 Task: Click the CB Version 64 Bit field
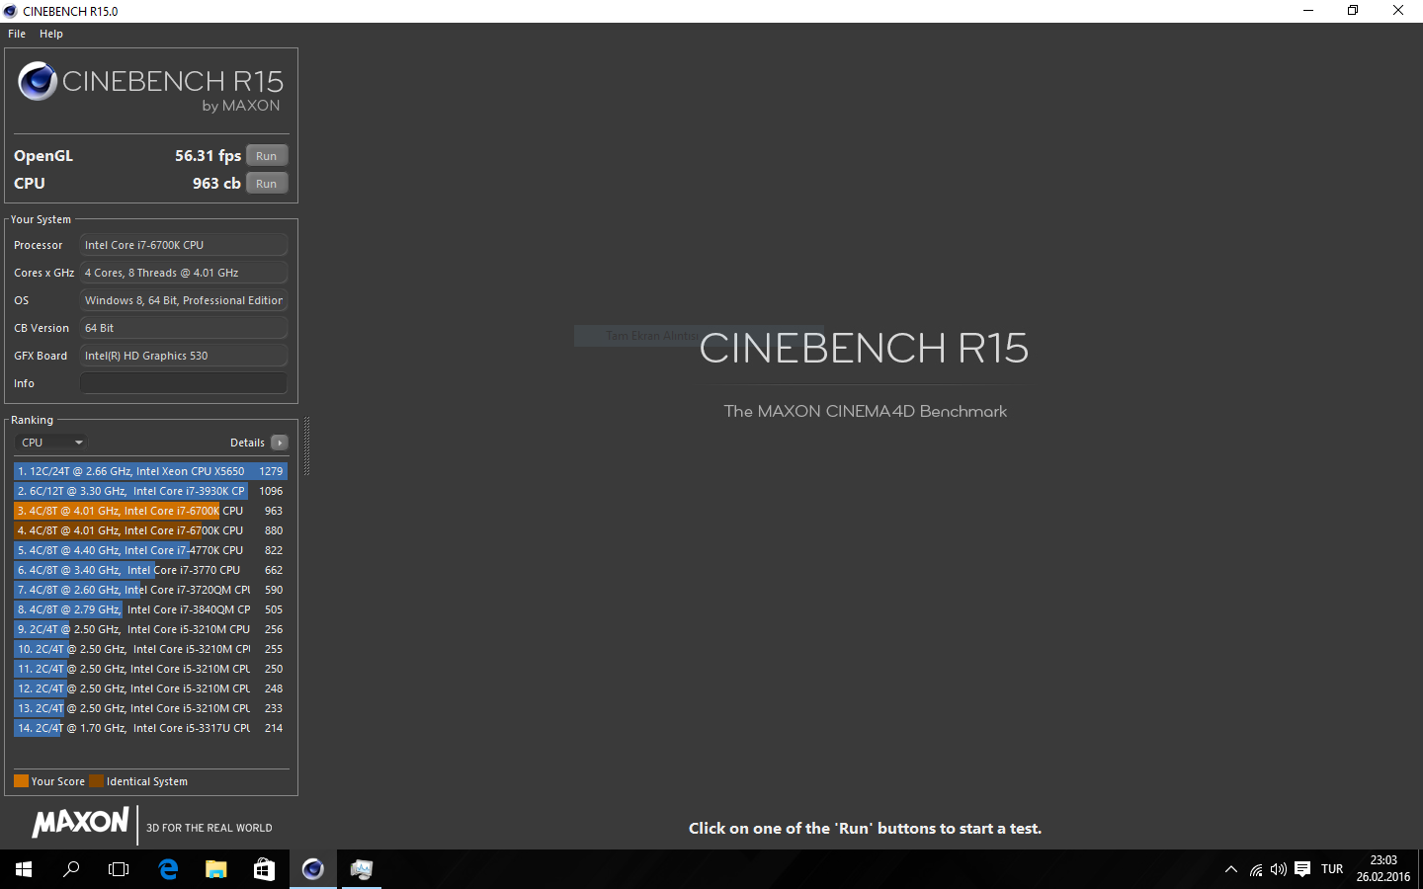(184, 328)
